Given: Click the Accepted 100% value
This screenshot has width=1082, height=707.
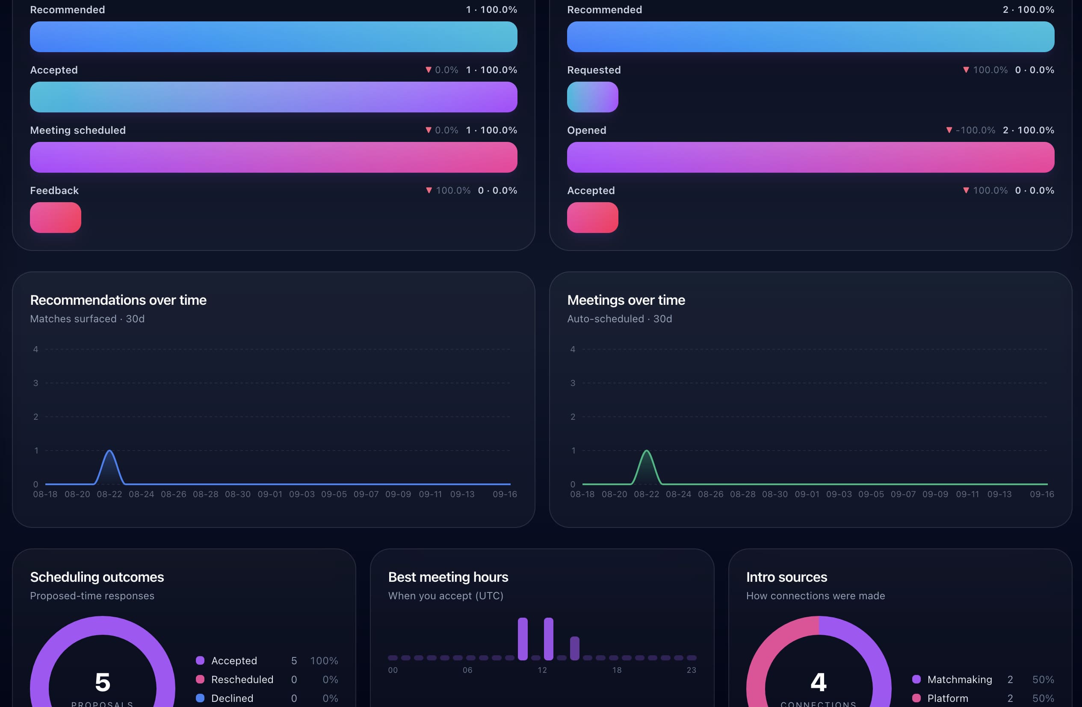Looking at the screenshot, I should coord(324,661).
